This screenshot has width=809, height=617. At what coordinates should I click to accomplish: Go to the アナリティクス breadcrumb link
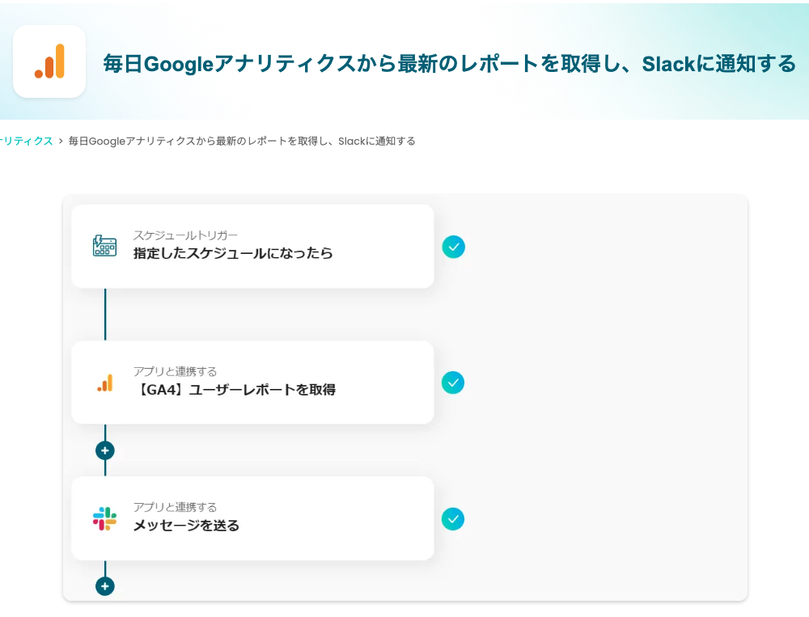(26, 141)
